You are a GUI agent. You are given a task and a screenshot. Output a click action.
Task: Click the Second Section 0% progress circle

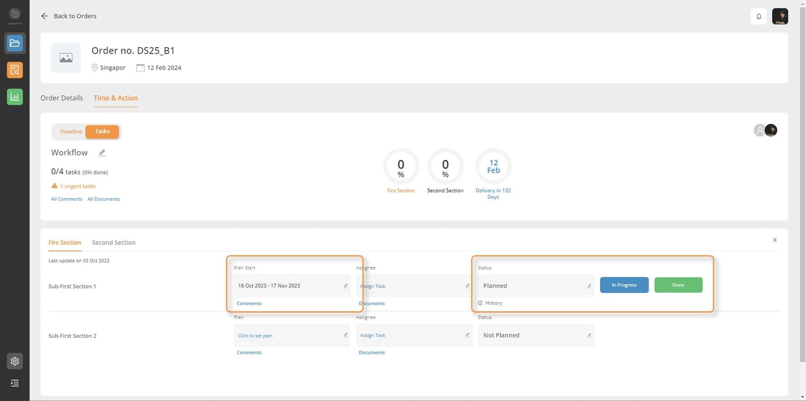[x=445, y=166]
